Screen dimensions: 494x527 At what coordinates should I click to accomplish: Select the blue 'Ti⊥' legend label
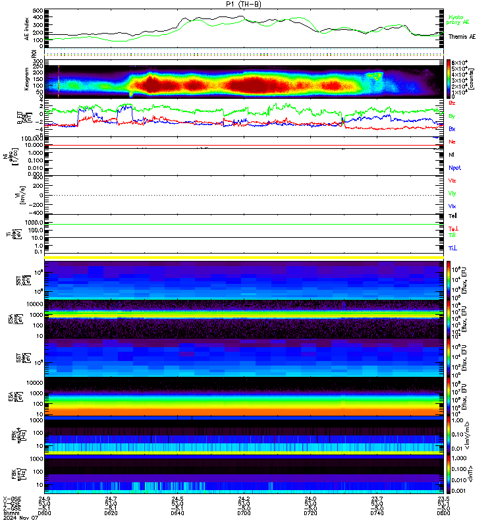(x=453, y=248)
